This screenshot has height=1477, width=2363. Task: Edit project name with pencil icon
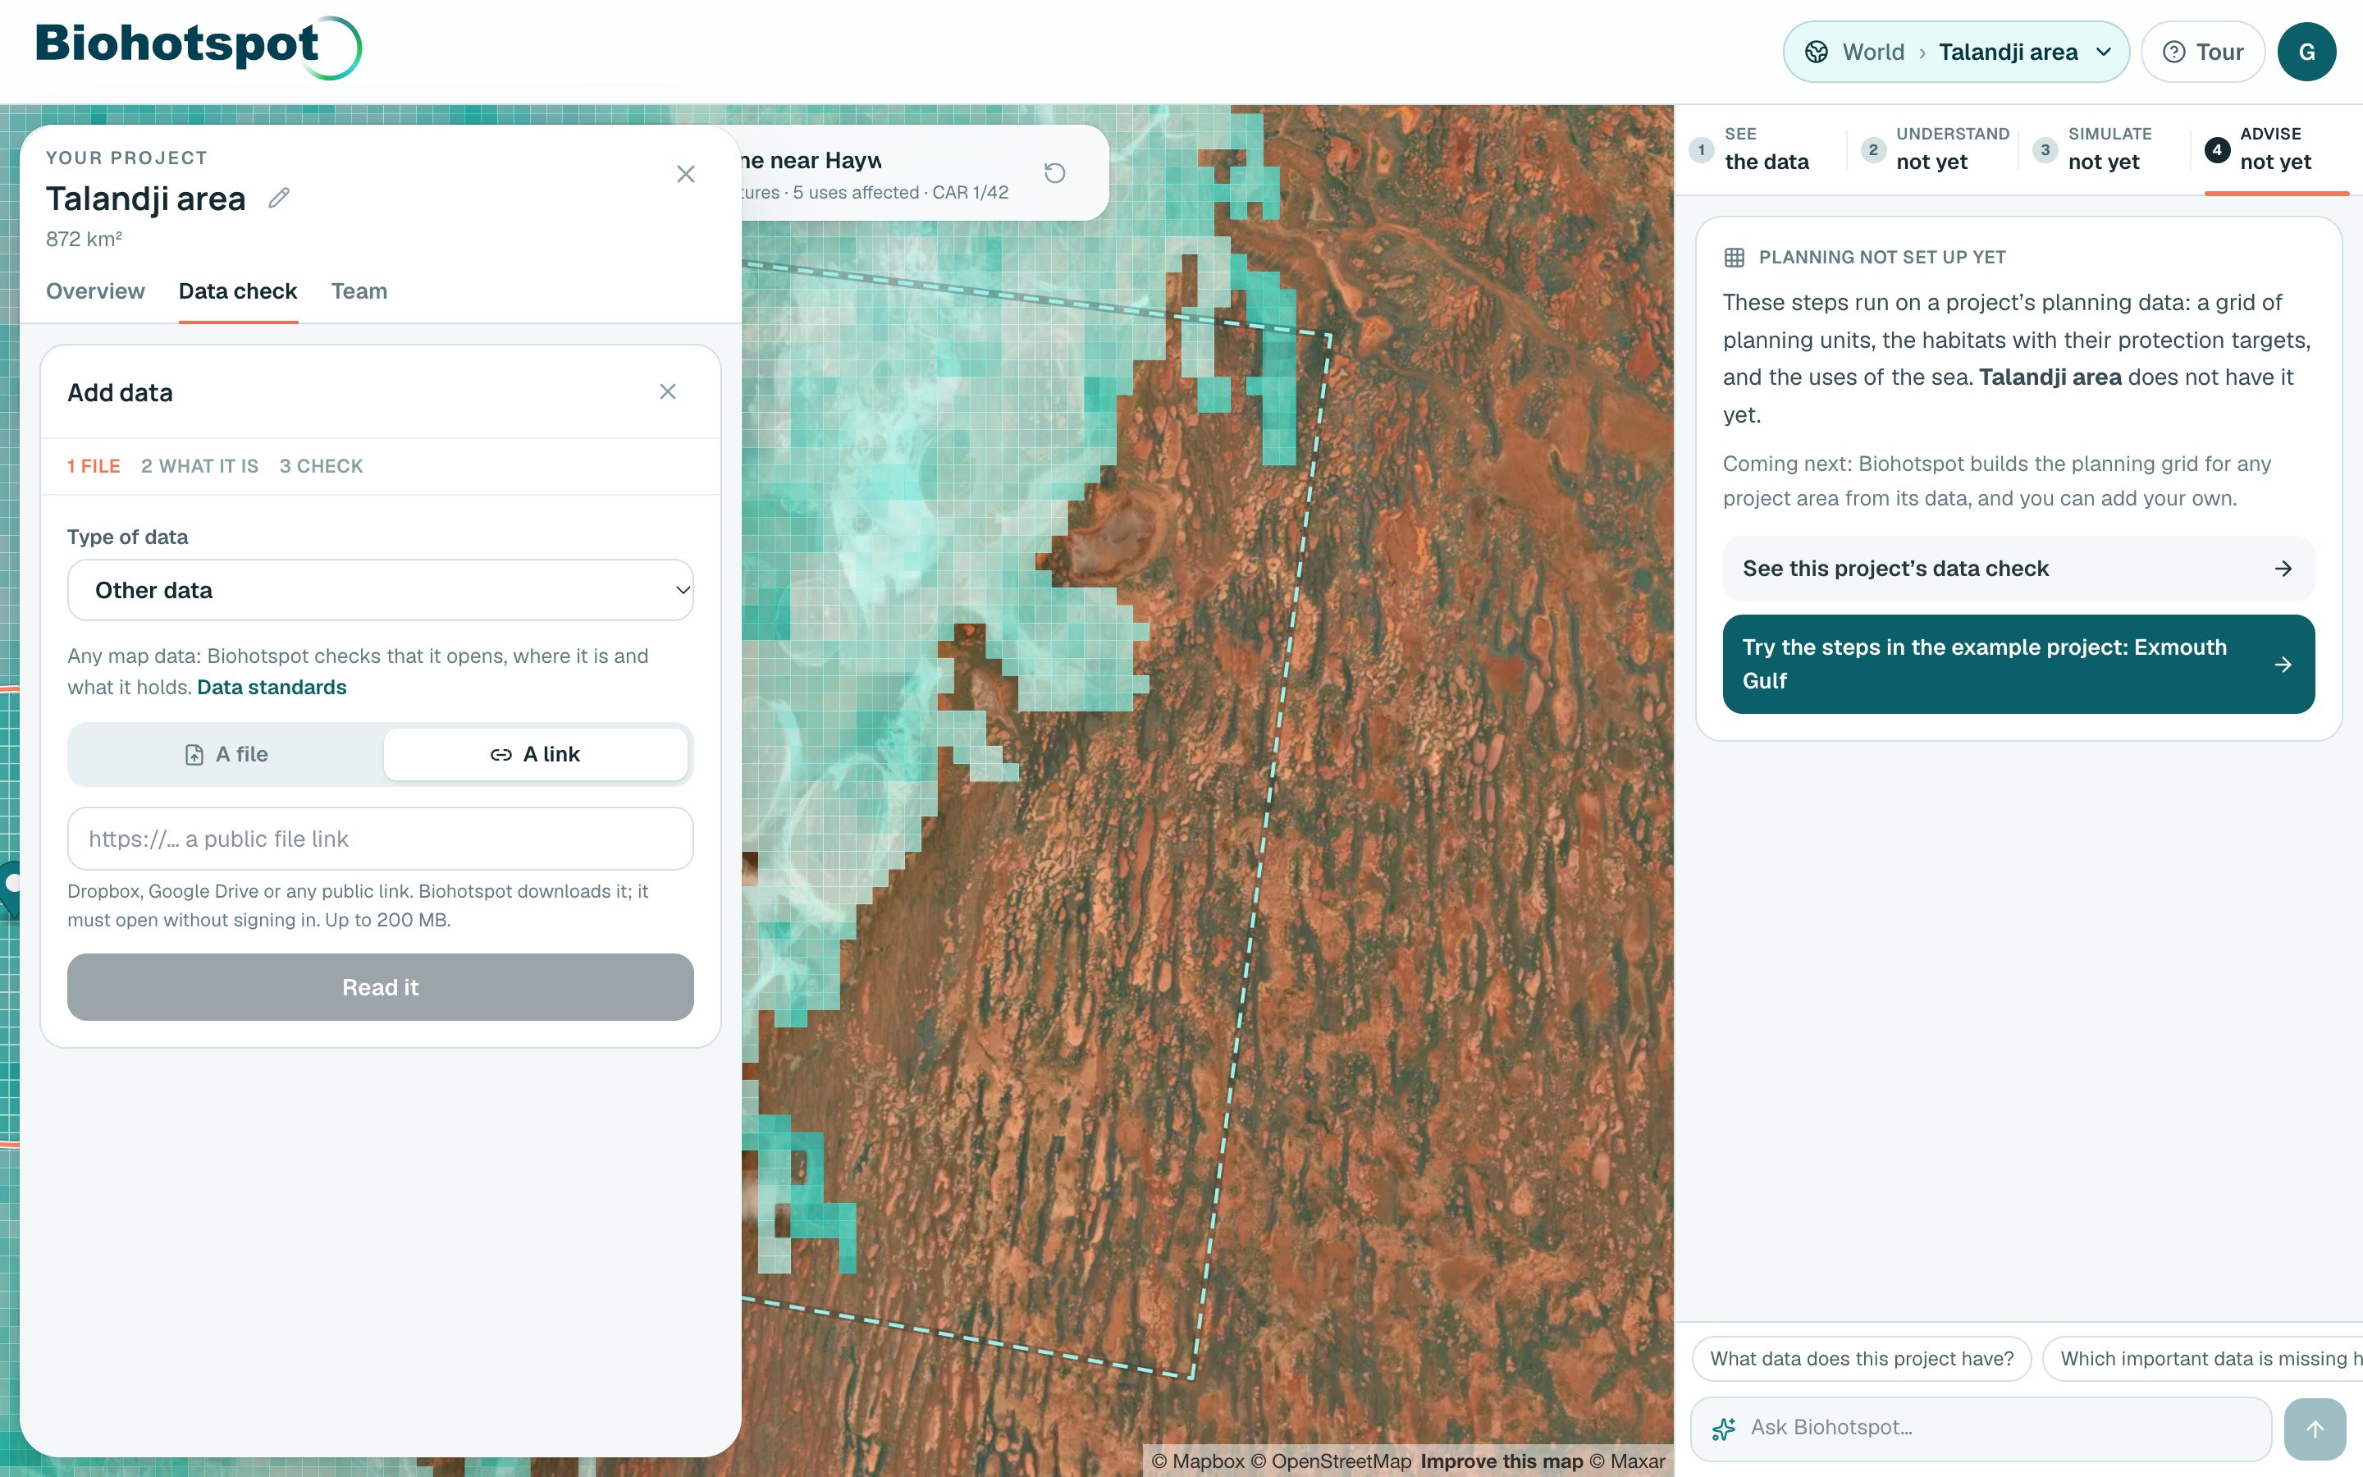pyautogui.click(x=279, y=199)
